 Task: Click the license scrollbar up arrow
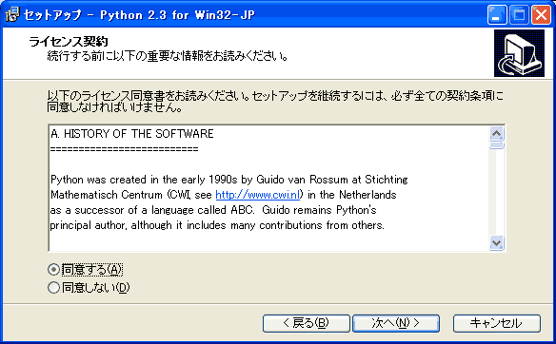tap(496, 134)
